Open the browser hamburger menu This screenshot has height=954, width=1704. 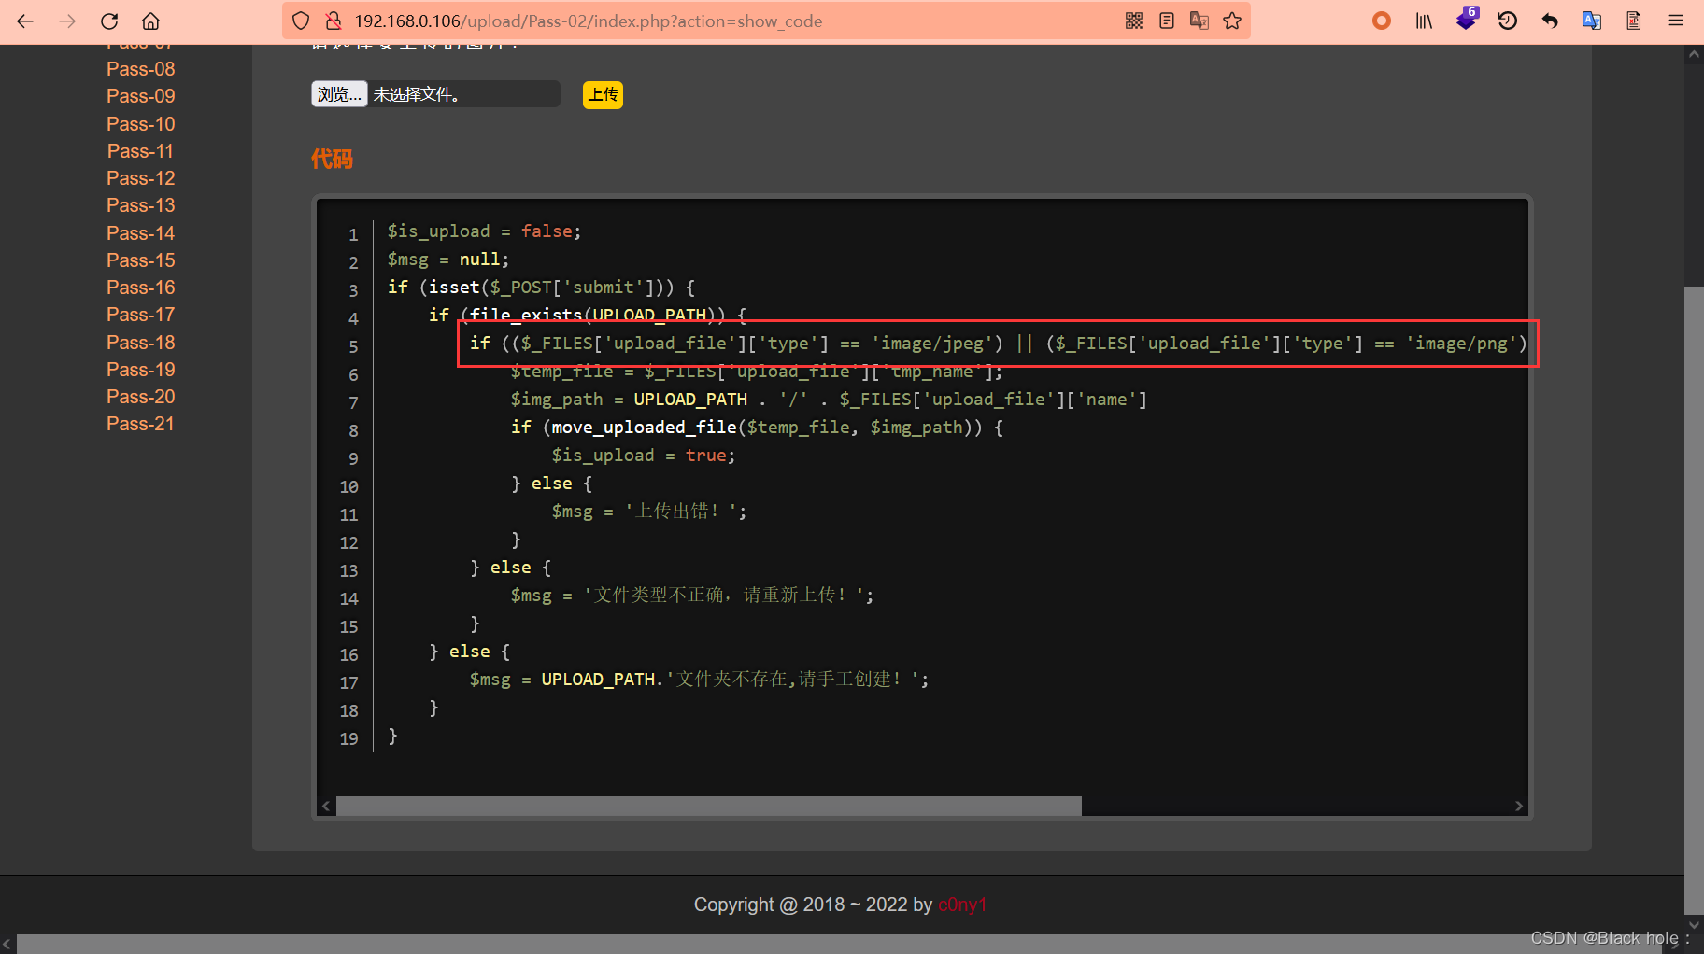pos(1676,20)
